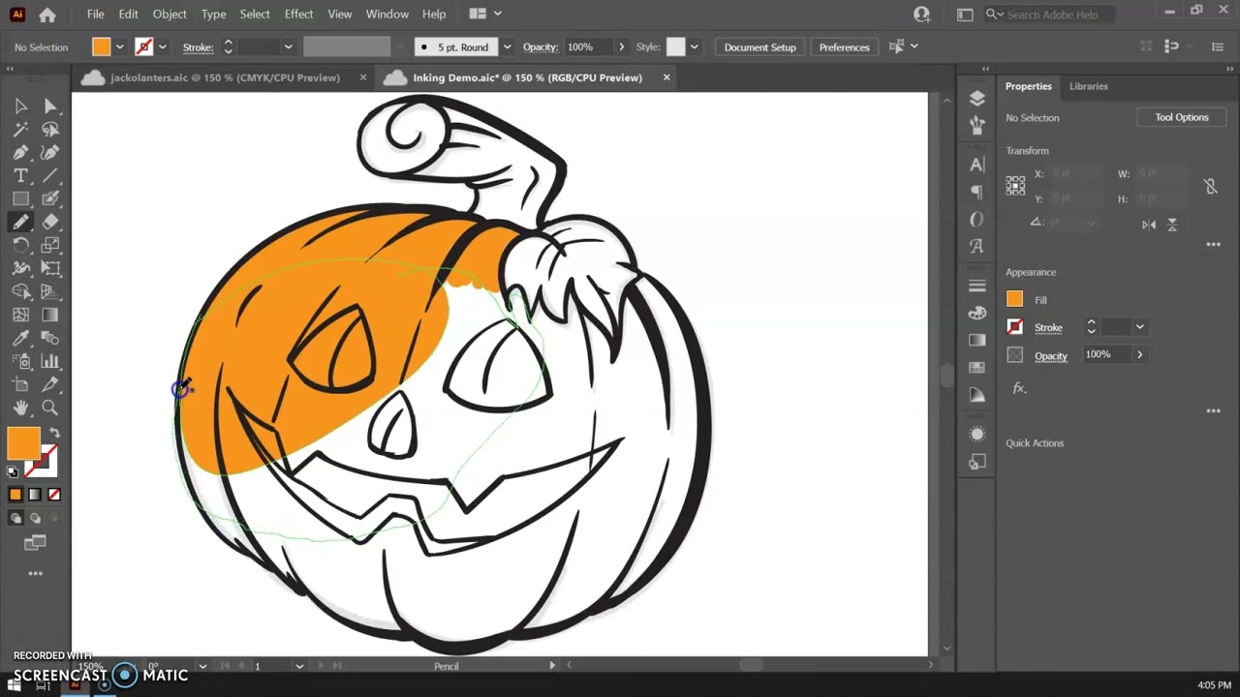Click the Tool Options button
1240x697 pixels.
point(1181,117)
